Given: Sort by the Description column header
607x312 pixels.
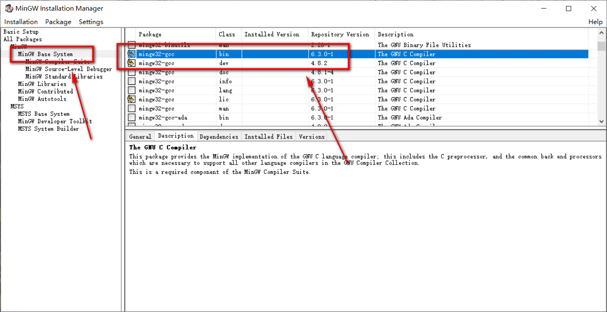Looking at the screenshot, I should [x=482, y=35].
